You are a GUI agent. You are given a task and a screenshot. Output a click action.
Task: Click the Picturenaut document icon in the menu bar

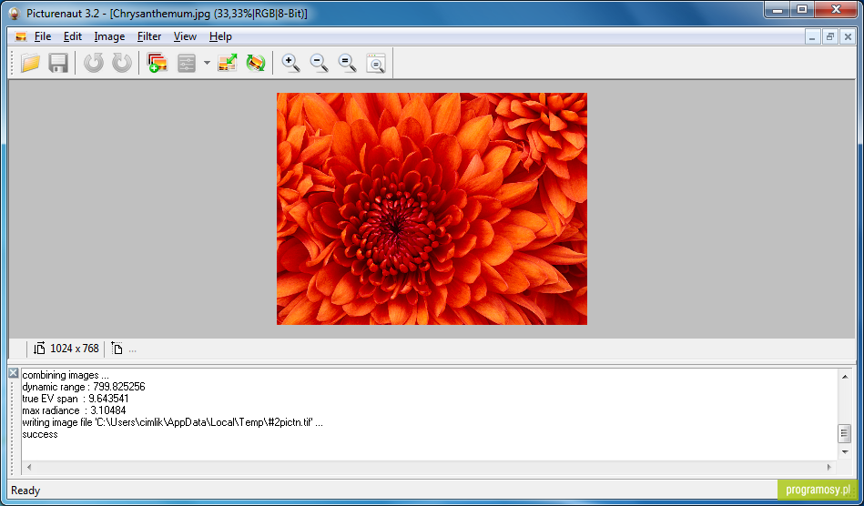click(x=21, y=37)
